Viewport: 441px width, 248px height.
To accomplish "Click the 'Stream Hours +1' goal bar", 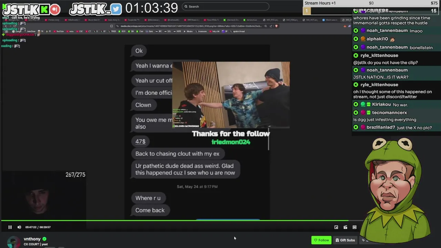I will [x=371, y=3].
